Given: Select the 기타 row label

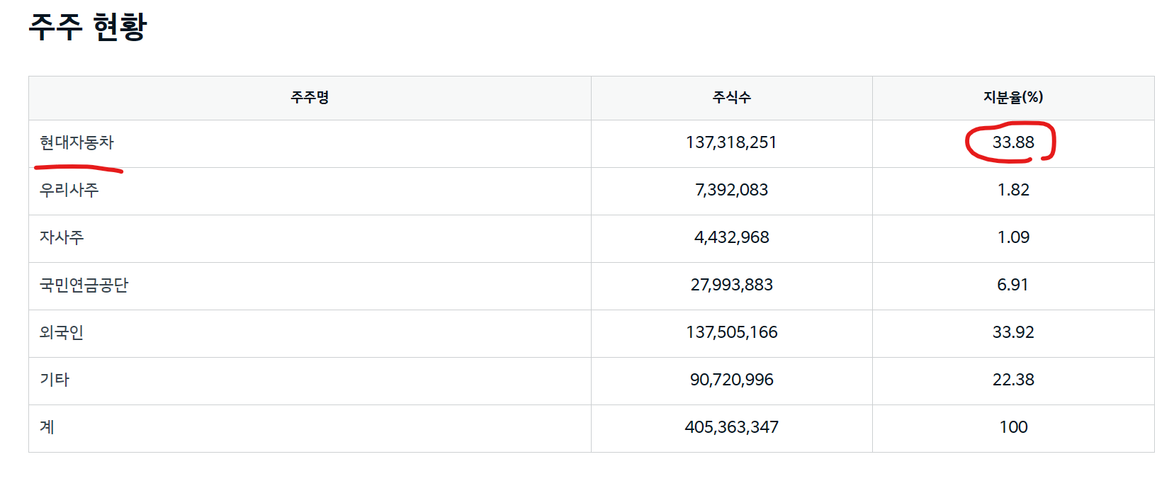Looking at the screenshot, I should coord(55,380).
